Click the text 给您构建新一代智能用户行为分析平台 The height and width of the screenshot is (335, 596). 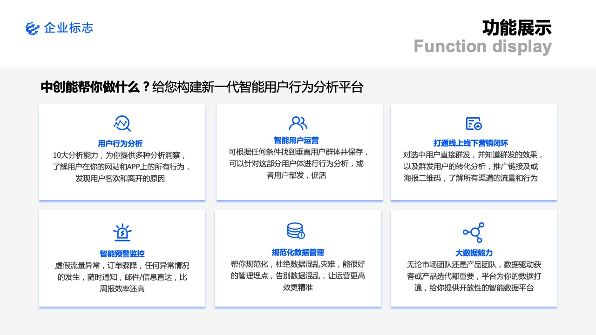coord(258,87)
